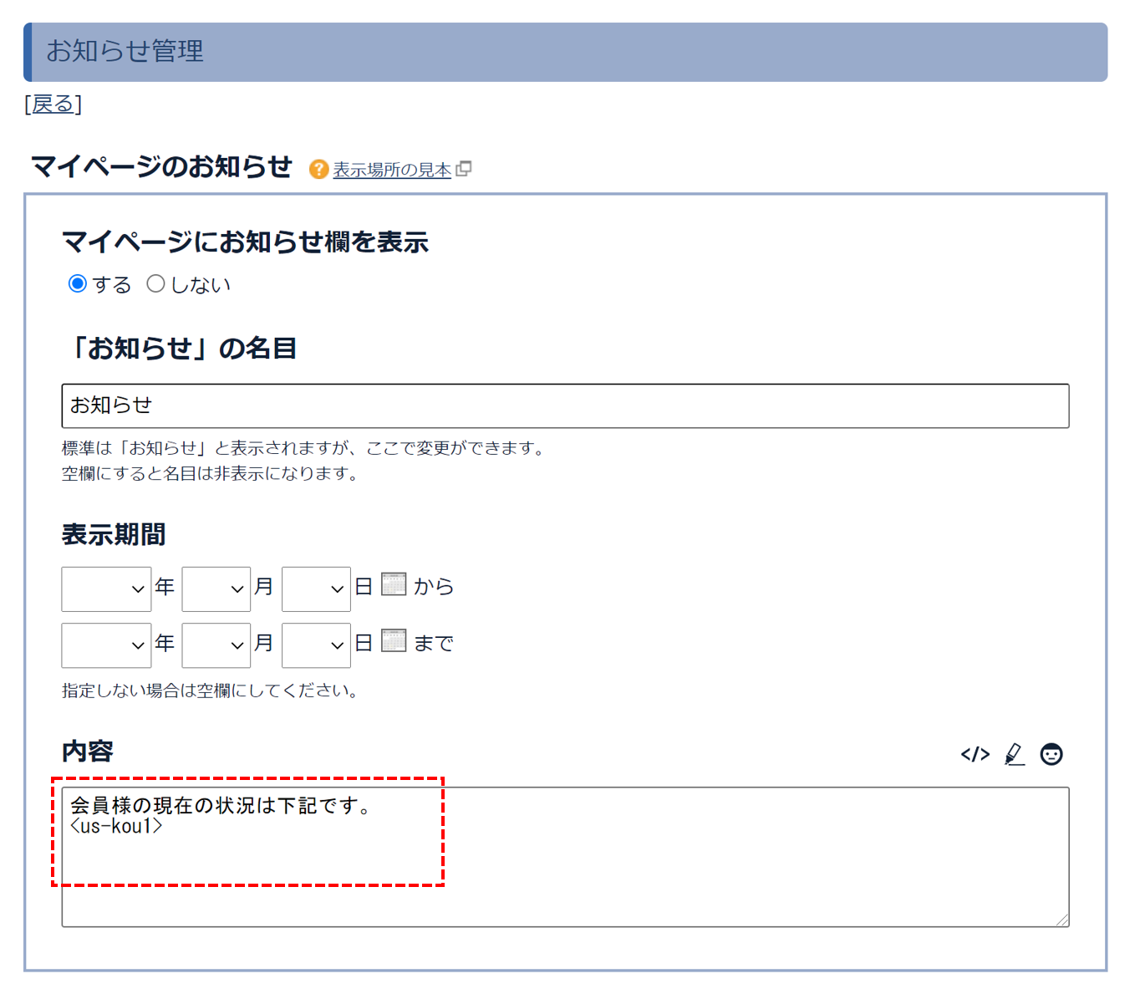Open the calendar picker on the まで row

coord(393,640)
